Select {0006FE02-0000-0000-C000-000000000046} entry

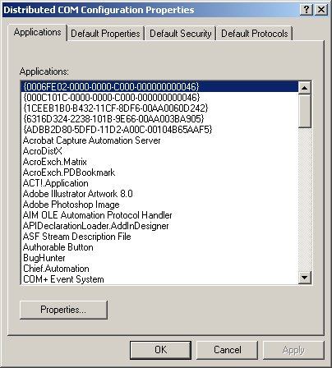coord(159,87)
